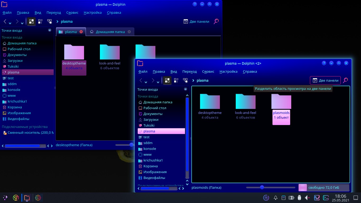Open Загрузки place in front window sidebar

[x=161, y=119]
